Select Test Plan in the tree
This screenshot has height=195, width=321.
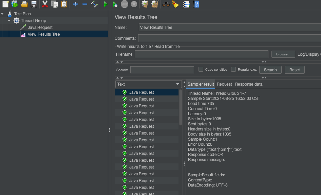22,14
